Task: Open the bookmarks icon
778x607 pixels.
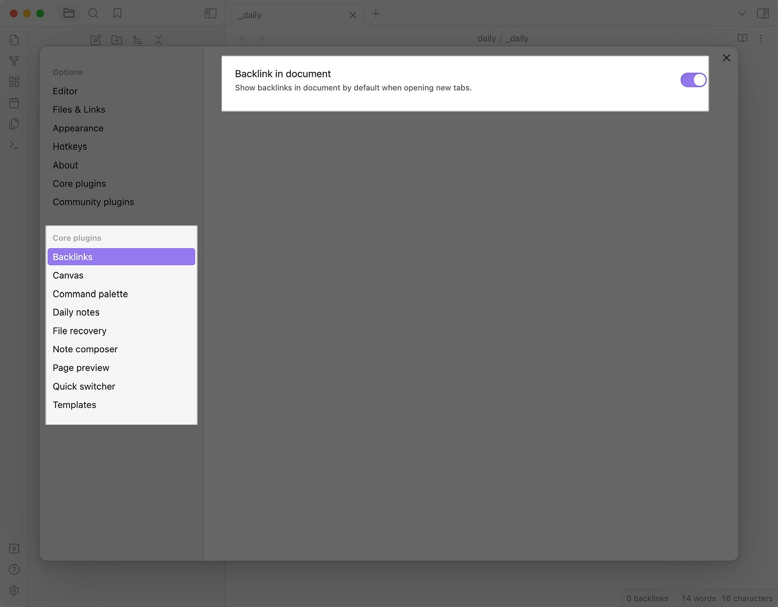Action: click(118, 13)
